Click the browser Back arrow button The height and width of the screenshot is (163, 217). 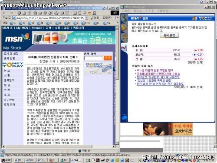(4, 13)
